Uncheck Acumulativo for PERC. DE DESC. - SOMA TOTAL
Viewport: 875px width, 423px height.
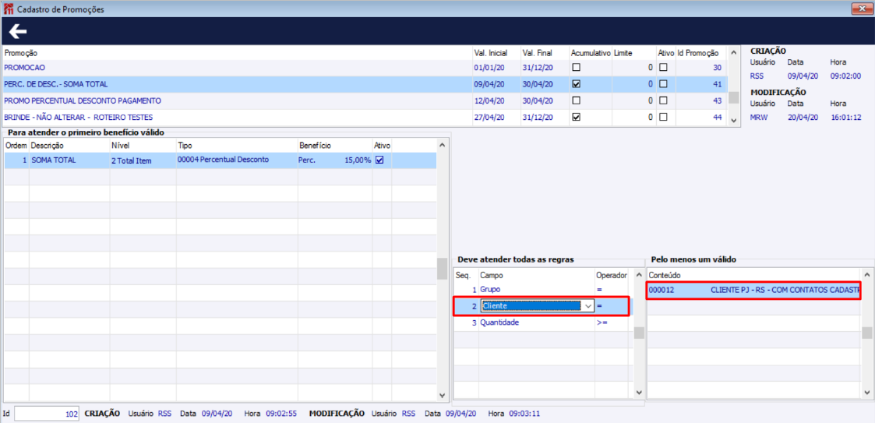pyautogui.click(x=577, y=84)
